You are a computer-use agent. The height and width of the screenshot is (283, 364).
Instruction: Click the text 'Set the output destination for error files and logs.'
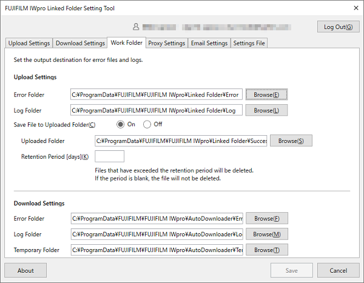[x=78, y=60]
